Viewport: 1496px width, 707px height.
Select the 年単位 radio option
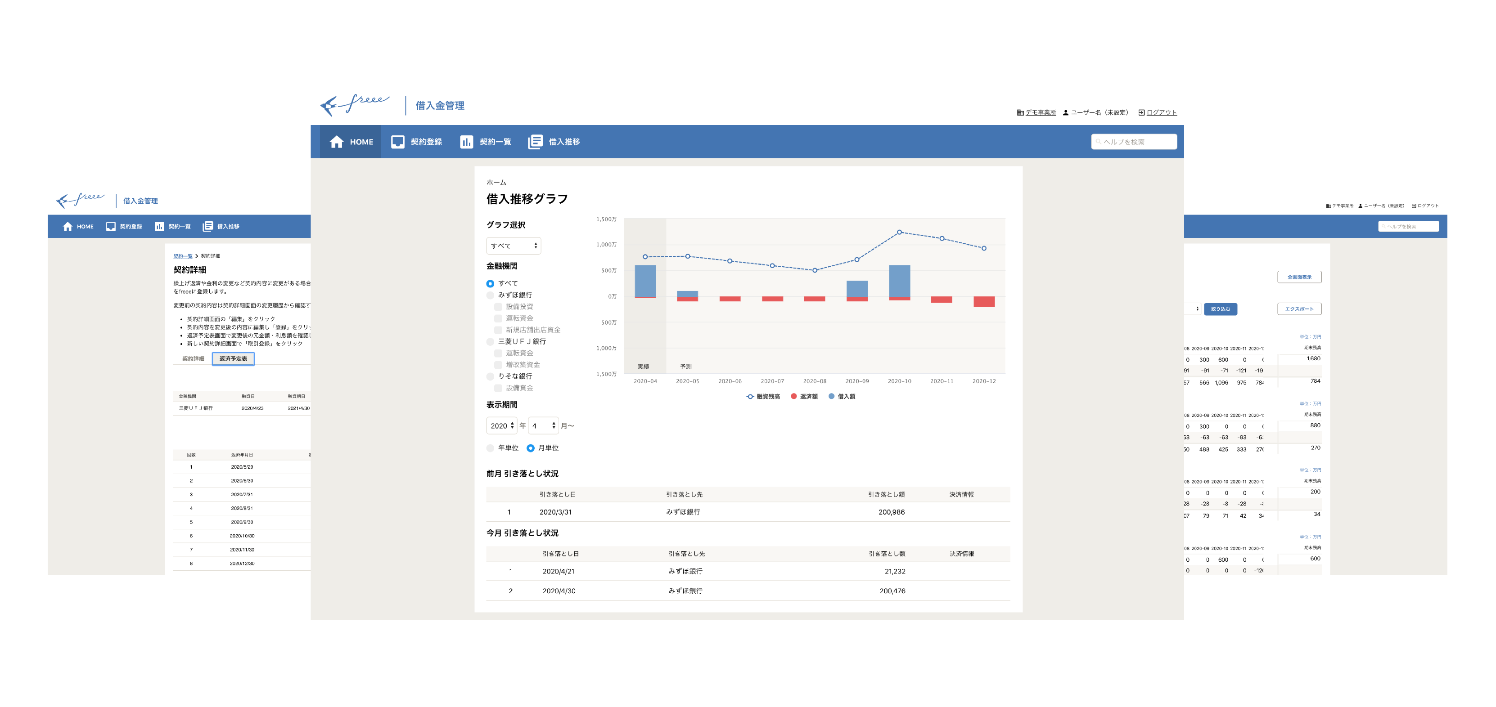click(490, 448)
